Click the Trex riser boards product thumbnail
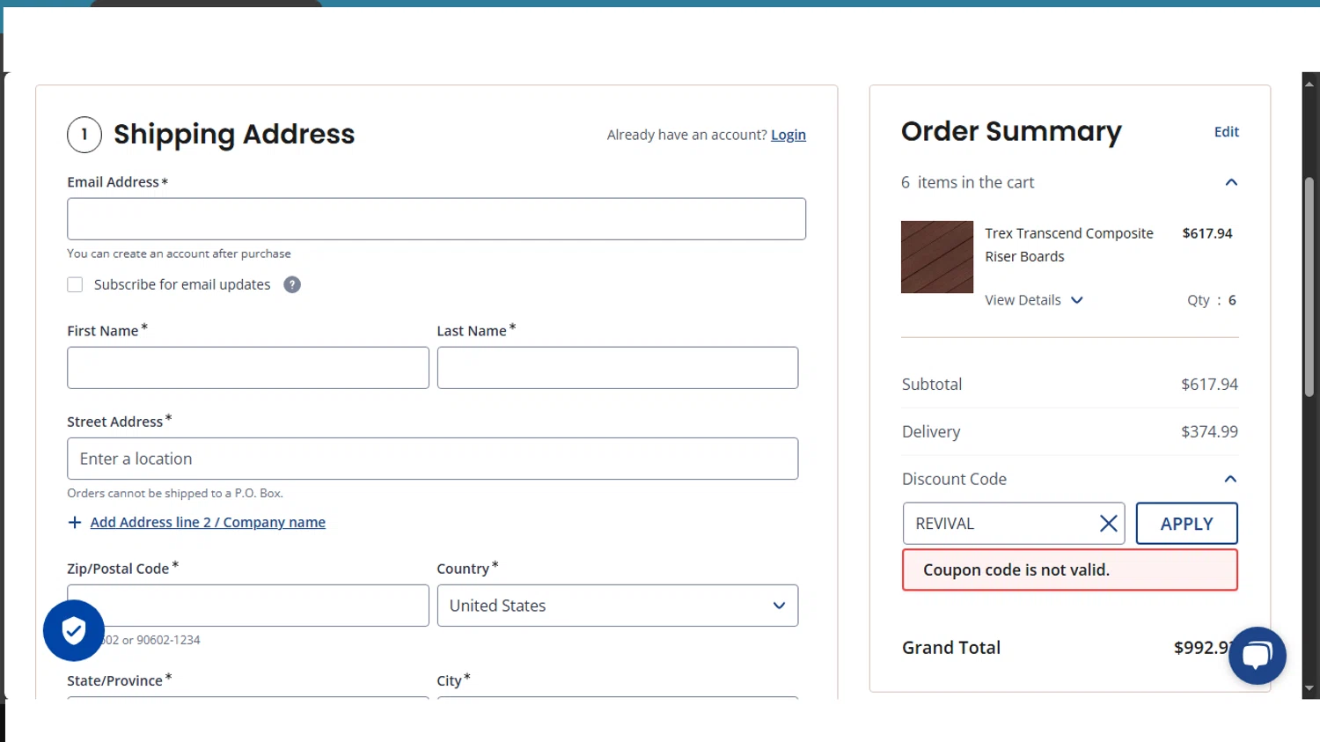Image resolution: width=1320 pixels, height=742 pixels. tap(937, 257)
